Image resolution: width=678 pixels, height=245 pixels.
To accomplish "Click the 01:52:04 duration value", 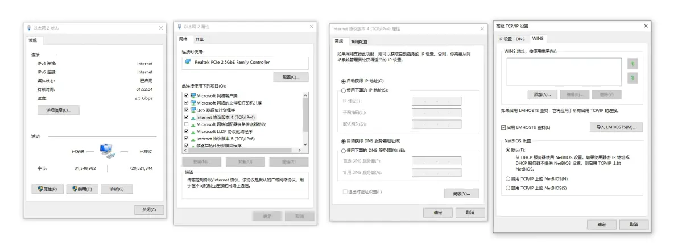I will click(x=144, y=89).
